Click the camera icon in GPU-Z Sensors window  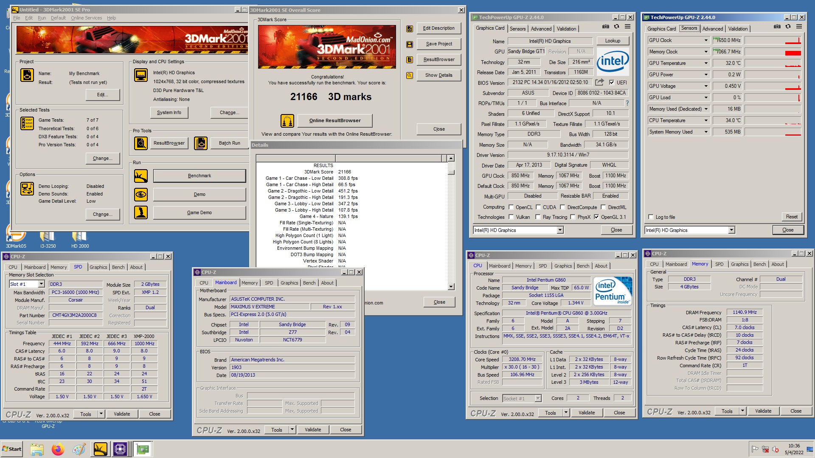(x=777, y=26)
